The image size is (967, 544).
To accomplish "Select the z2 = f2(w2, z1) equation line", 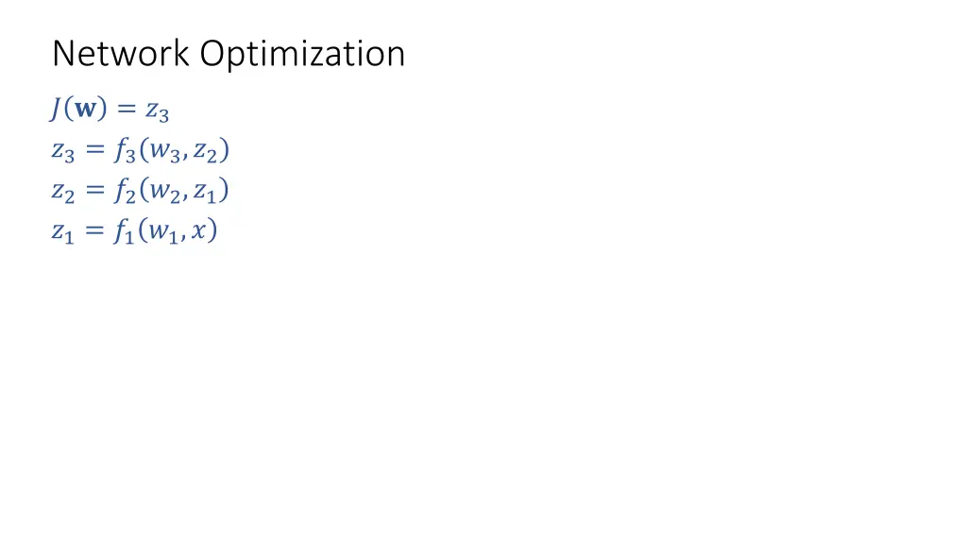I will tap(141, 192).
